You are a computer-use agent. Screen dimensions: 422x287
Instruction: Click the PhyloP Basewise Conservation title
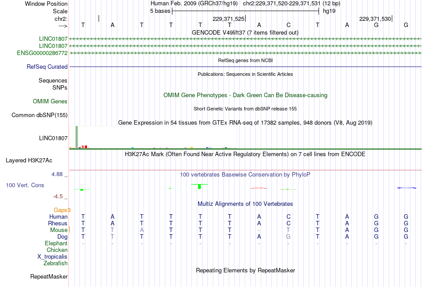(x=245, y=175)
